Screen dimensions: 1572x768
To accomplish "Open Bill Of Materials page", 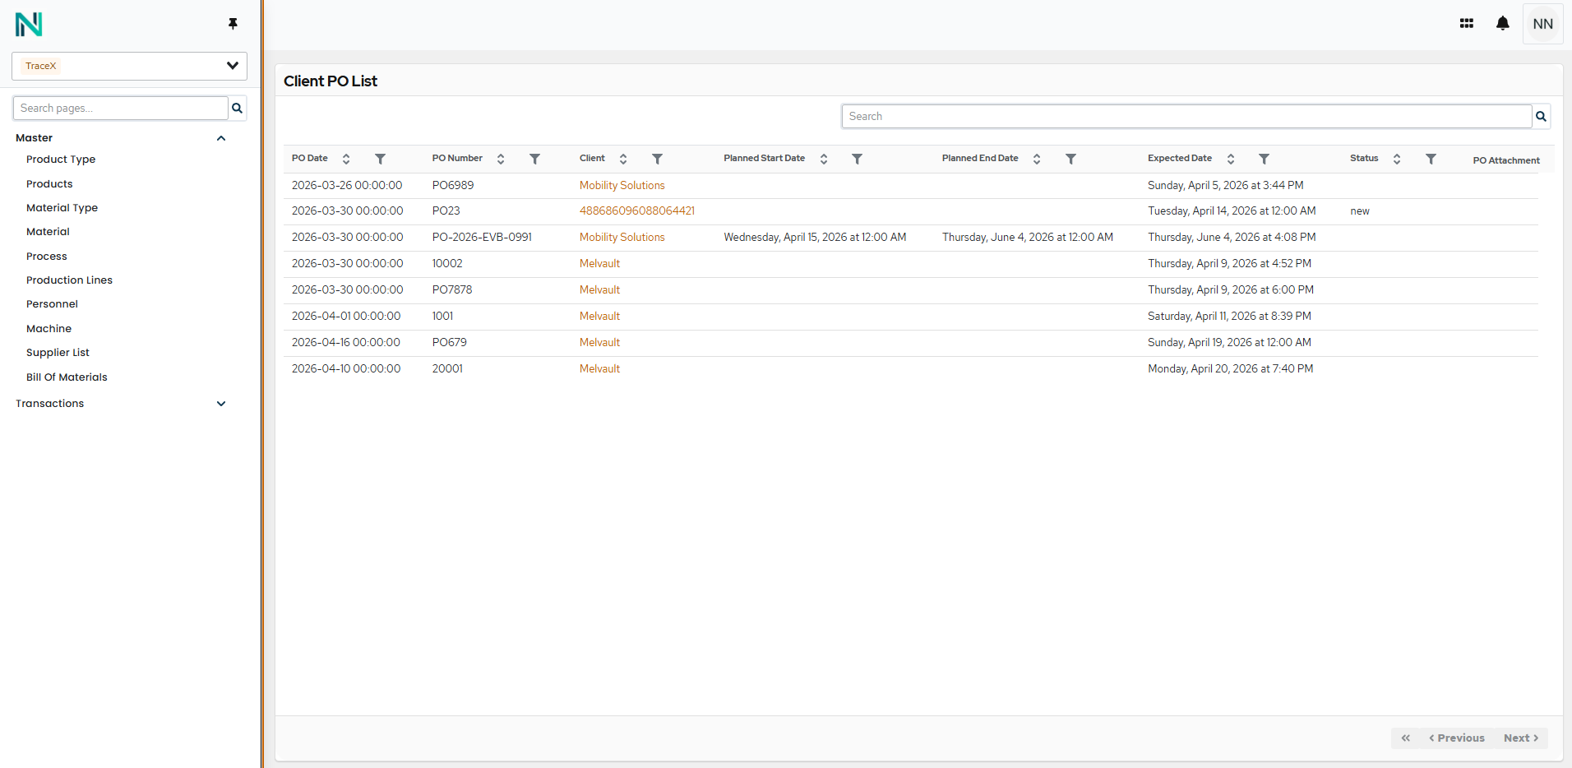I will pos(67,377).
